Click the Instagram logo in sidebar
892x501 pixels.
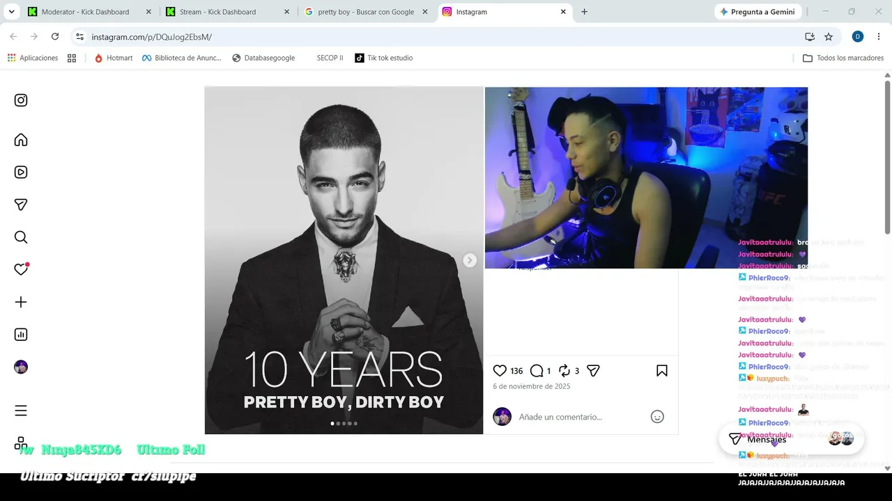pos(21,100)
